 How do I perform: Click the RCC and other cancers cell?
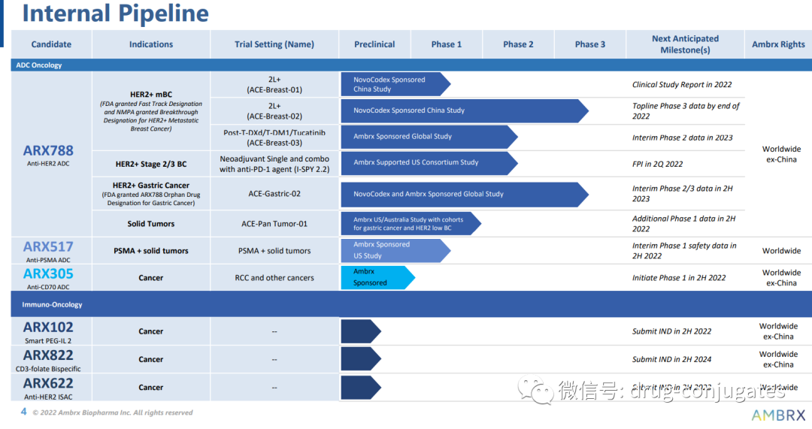click(x=274, y=277)
